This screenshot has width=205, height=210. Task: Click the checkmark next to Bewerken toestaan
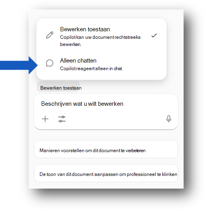pos(154,36)
